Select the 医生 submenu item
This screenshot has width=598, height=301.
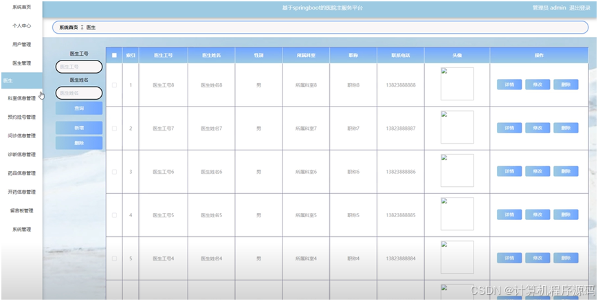tap(21, 80)
